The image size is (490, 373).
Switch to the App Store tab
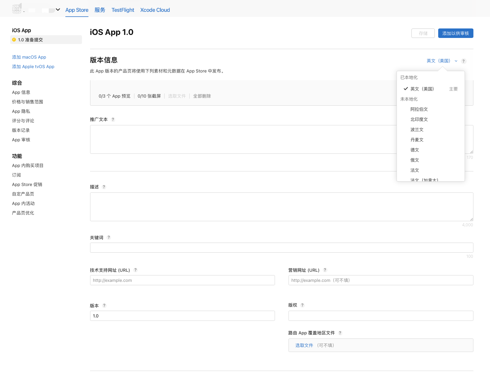click(77, 10)
